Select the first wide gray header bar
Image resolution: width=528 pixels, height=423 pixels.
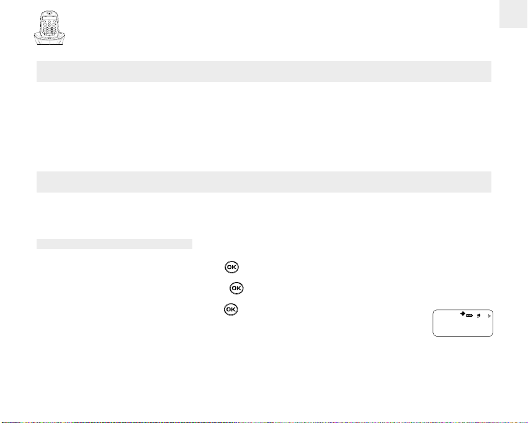pos(264,71)
